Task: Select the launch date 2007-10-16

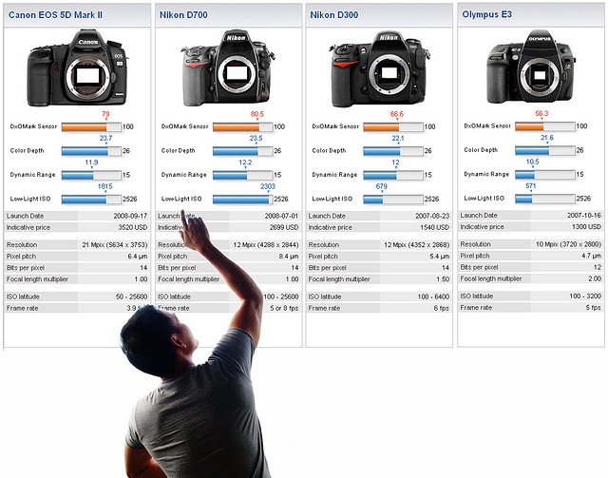Action: 584,215
